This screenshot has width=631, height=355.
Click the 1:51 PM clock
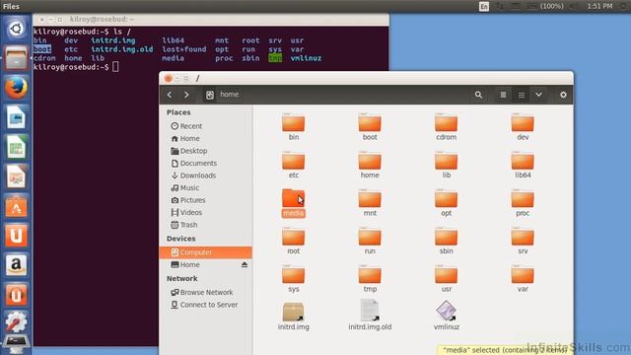599,6
